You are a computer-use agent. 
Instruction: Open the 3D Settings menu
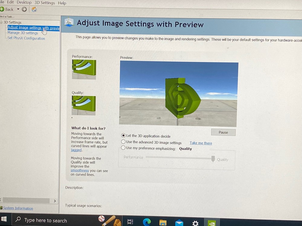click(x=45, y=3)
